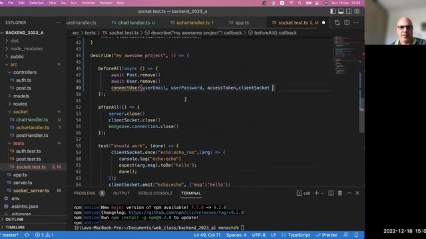
Task: Close the terminal panel
Action: (x=357, y=193)
